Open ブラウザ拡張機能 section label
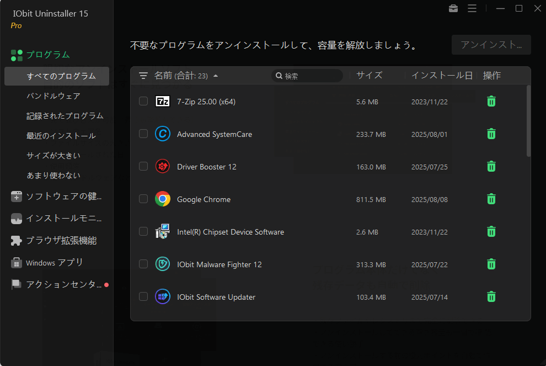Screen dimensions: 546x366 click(x=61, y=241)
